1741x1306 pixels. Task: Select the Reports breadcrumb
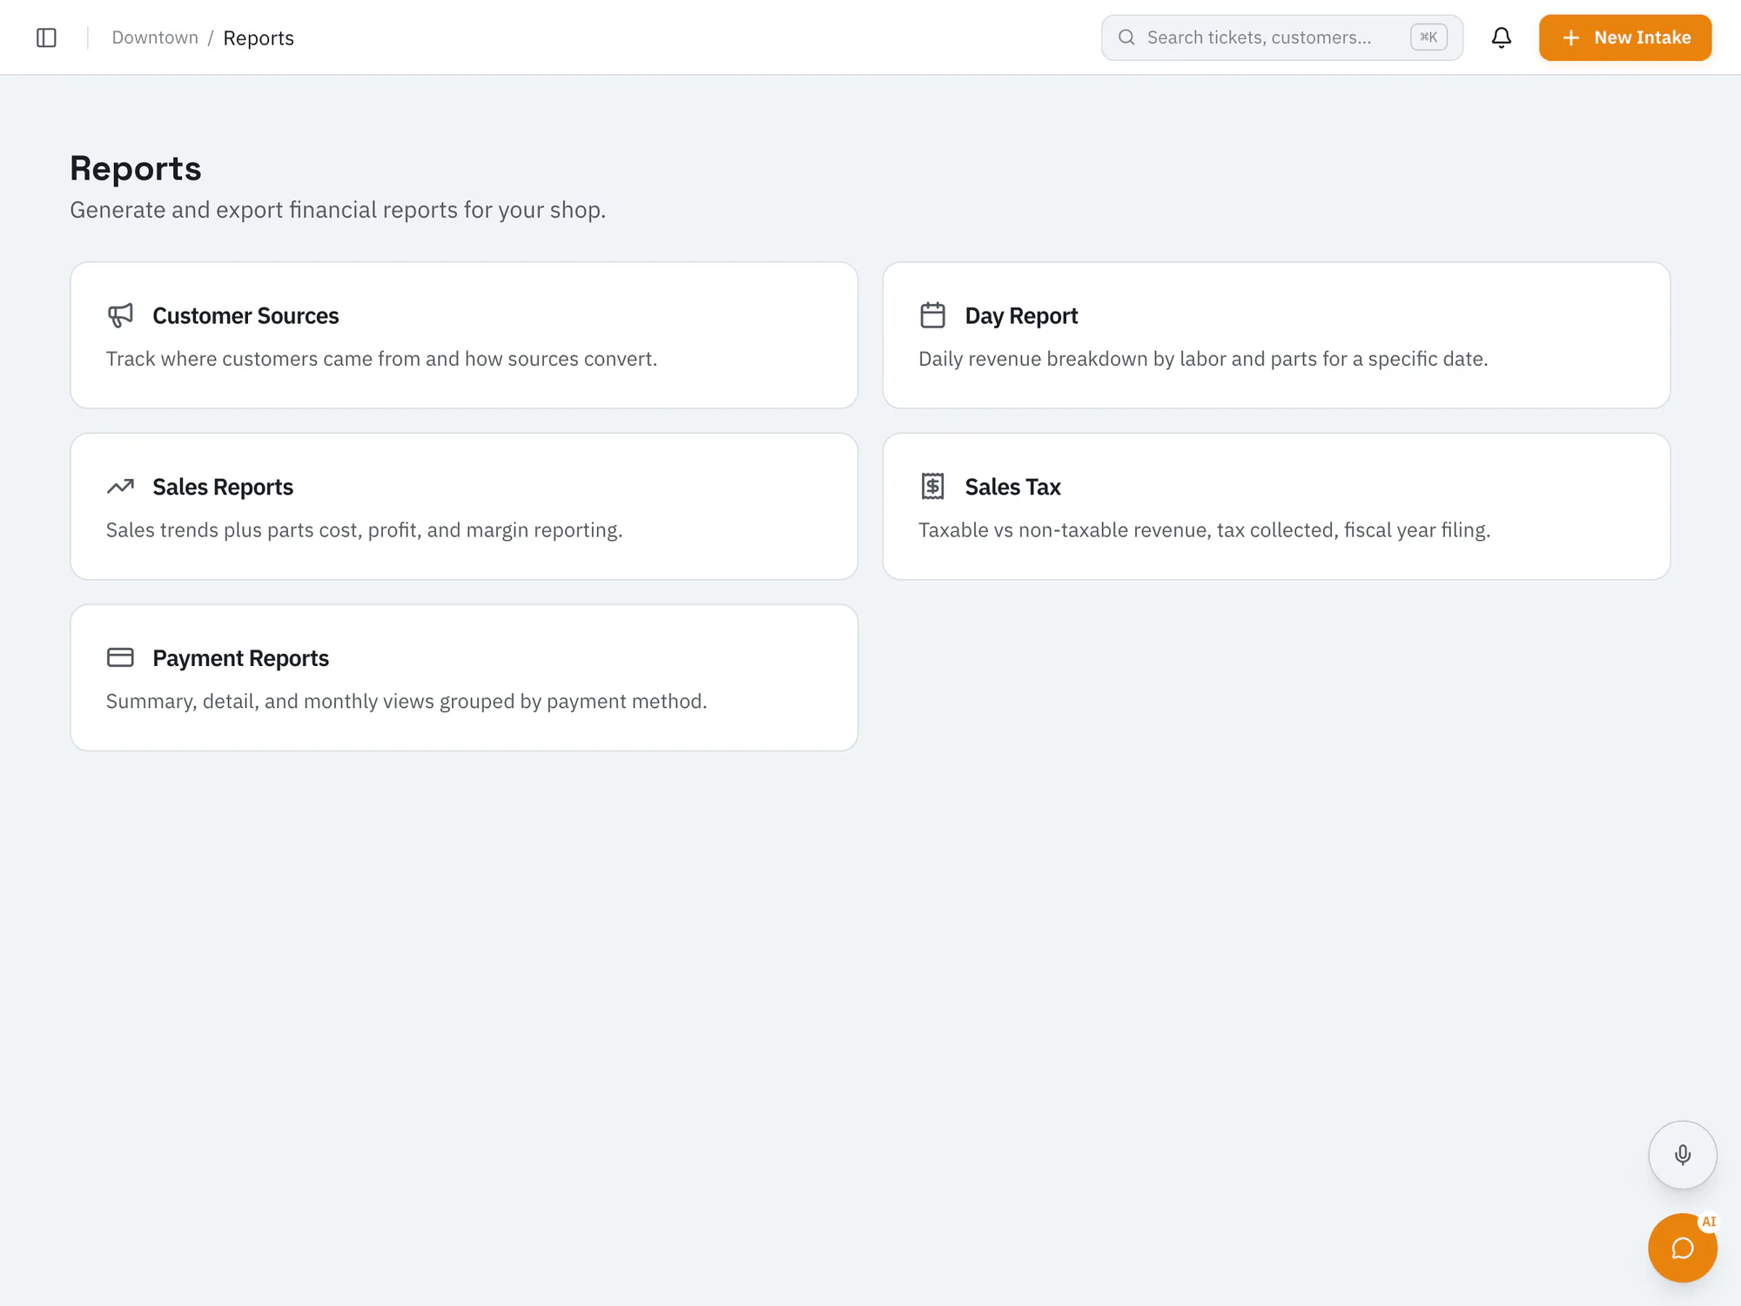259,38
